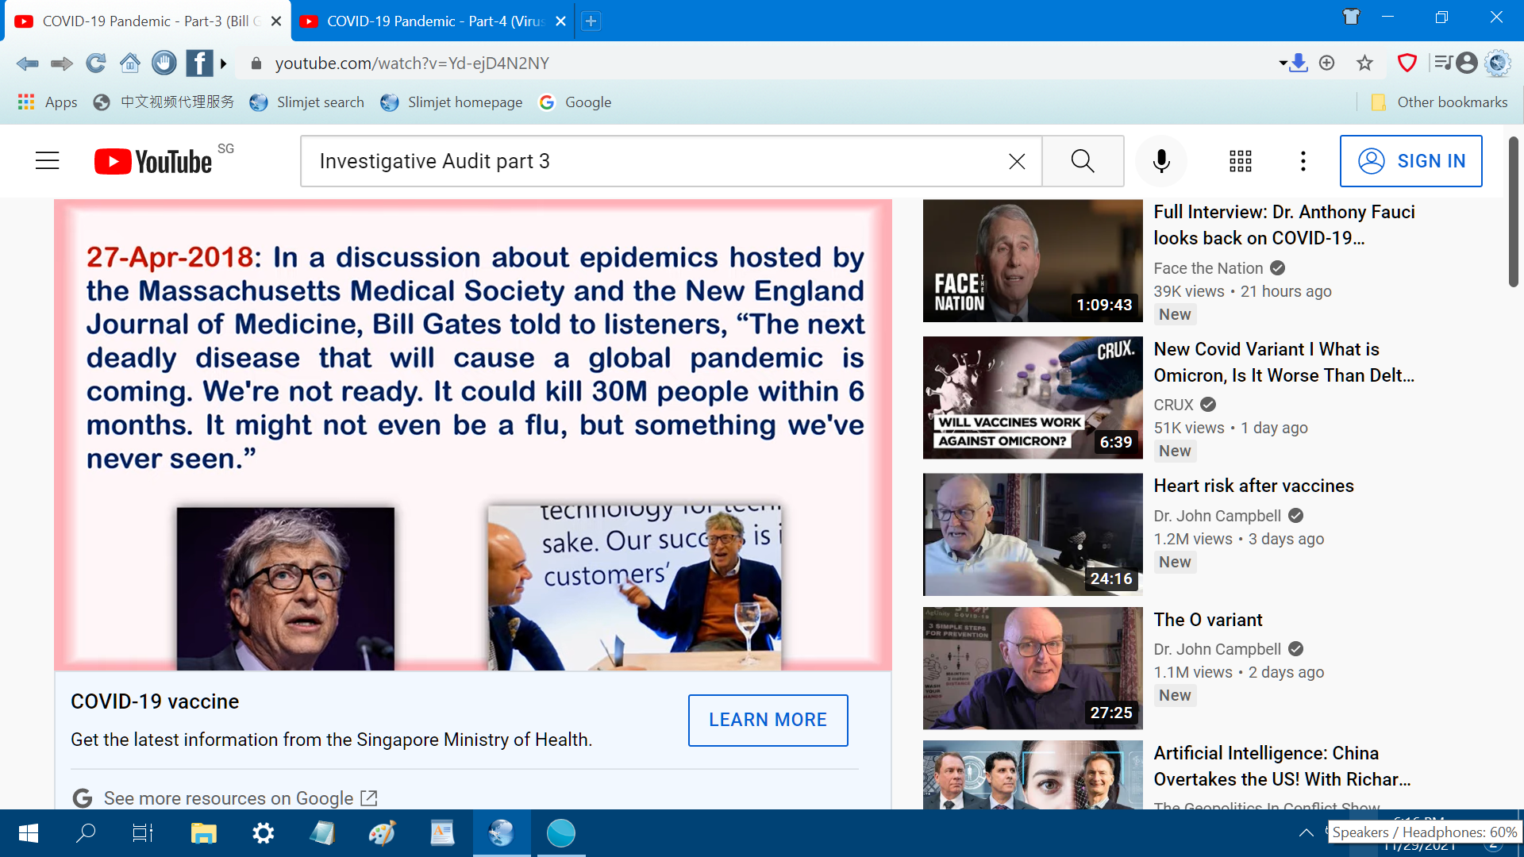Open the Heart risk after vaccines thumbnail
This screenshot has width=1524, height=857.
pyautogui.click(x=1033, y=534)
